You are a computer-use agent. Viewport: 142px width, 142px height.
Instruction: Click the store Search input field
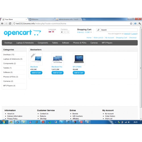[119, 30]
